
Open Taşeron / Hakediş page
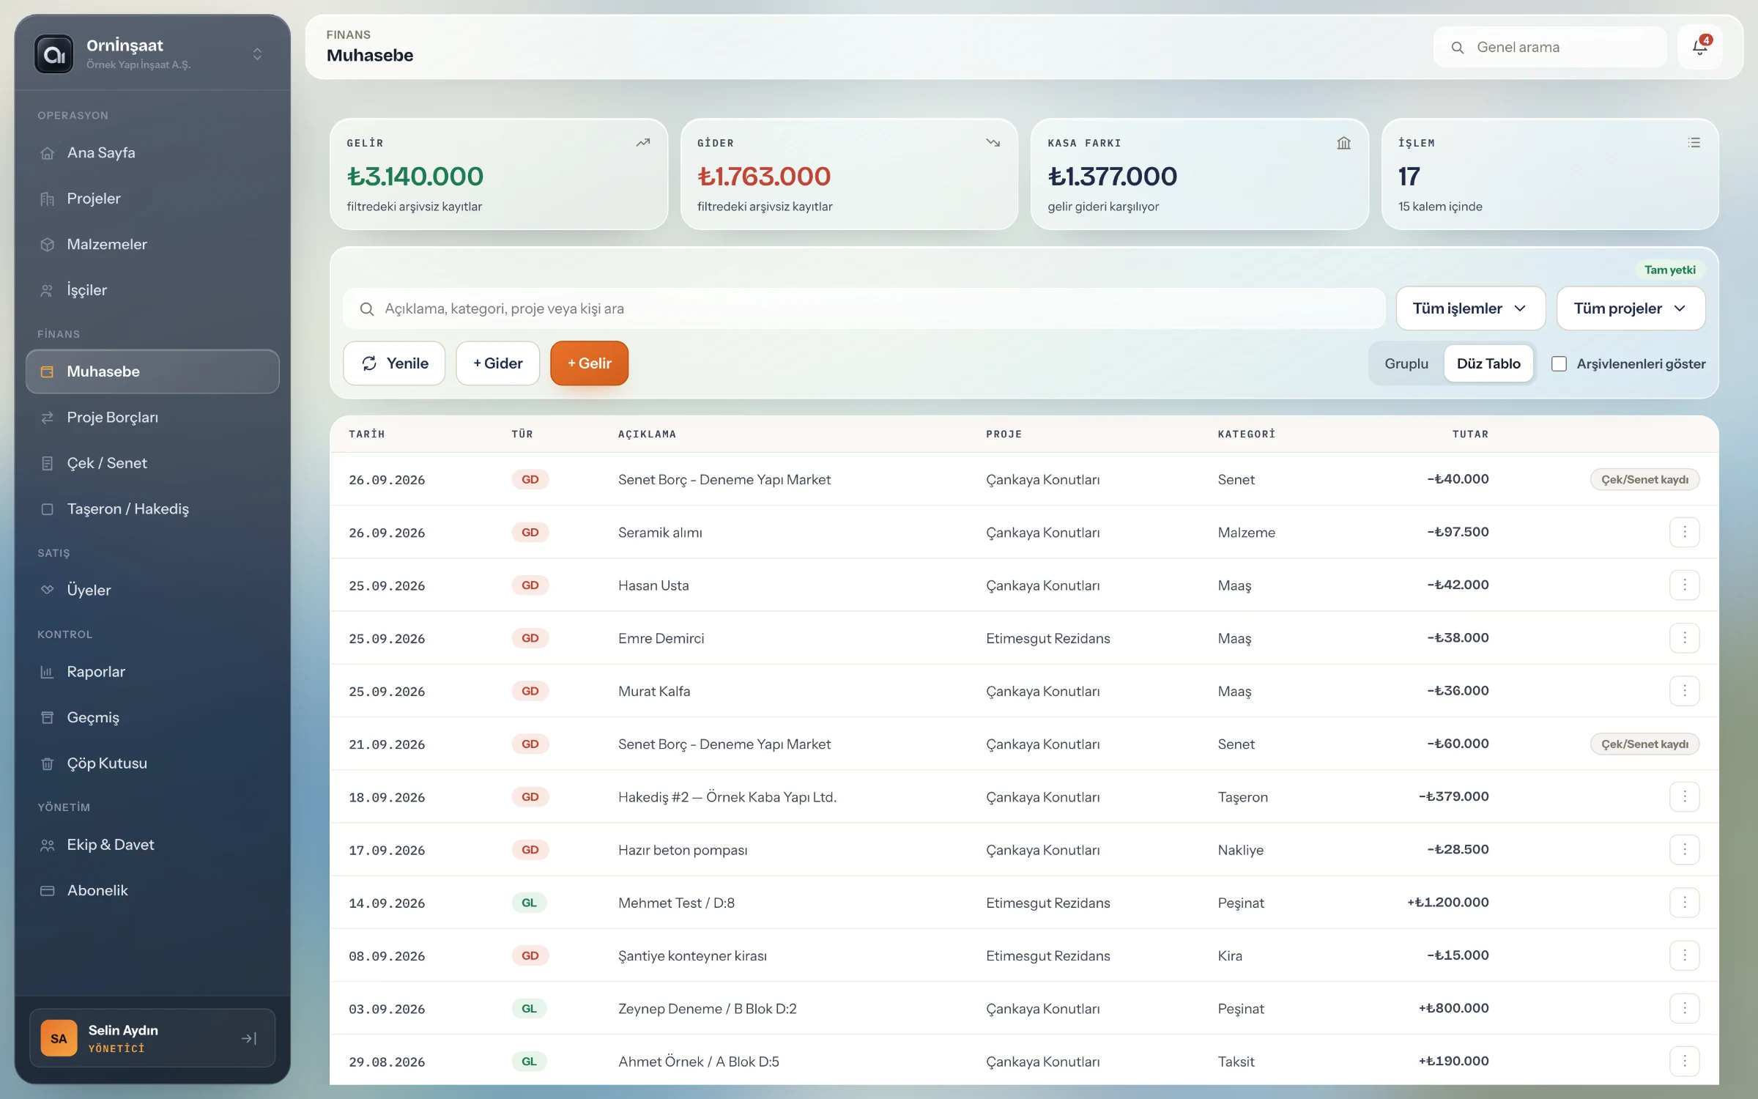[x=152, y=509]
